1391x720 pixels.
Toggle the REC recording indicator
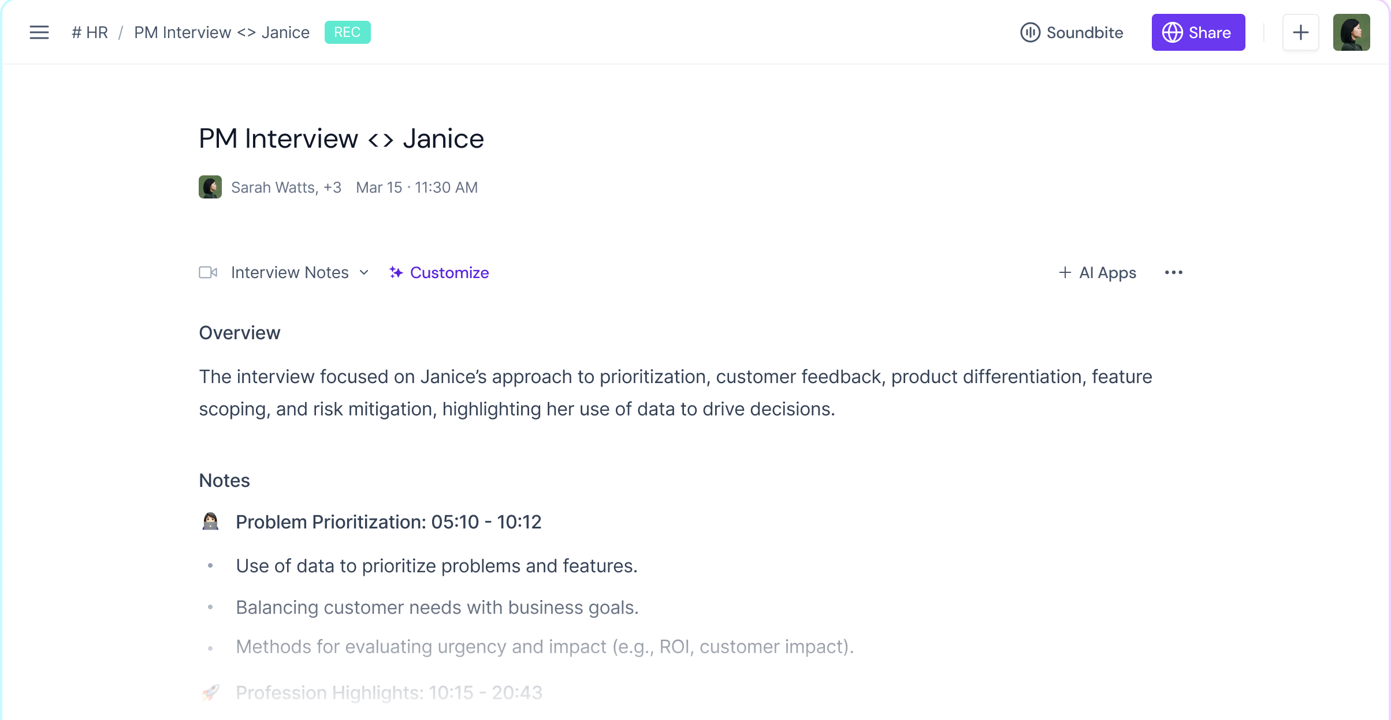[x=348, y=32]
